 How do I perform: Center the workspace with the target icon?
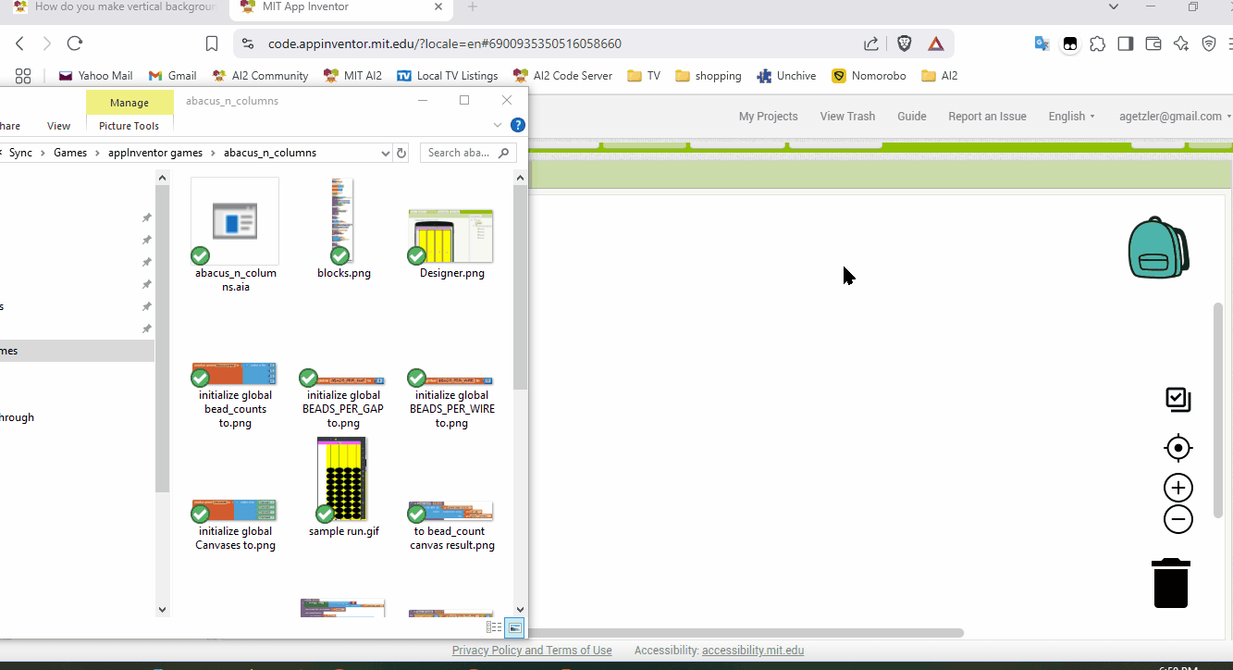[x=1178, y=448]
